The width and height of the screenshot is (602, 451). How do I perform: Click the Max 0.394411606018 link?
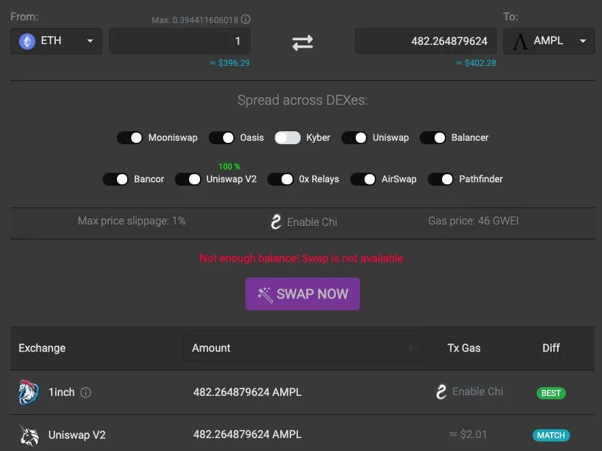(195, 20)
